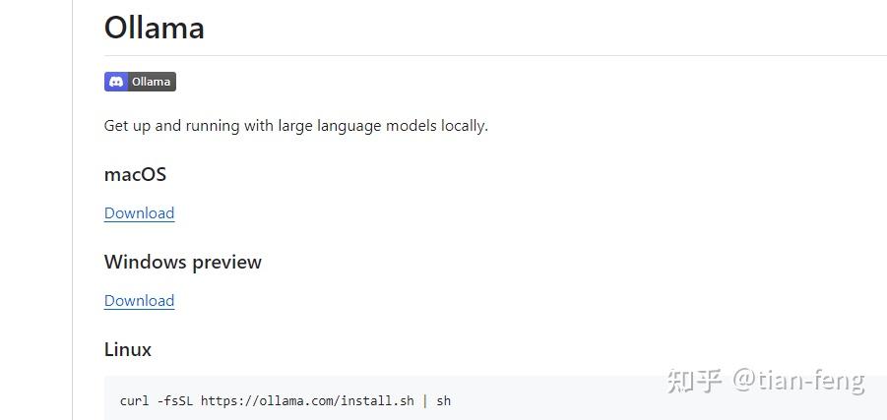Open the Windows preview Download link

coord(139,301)
